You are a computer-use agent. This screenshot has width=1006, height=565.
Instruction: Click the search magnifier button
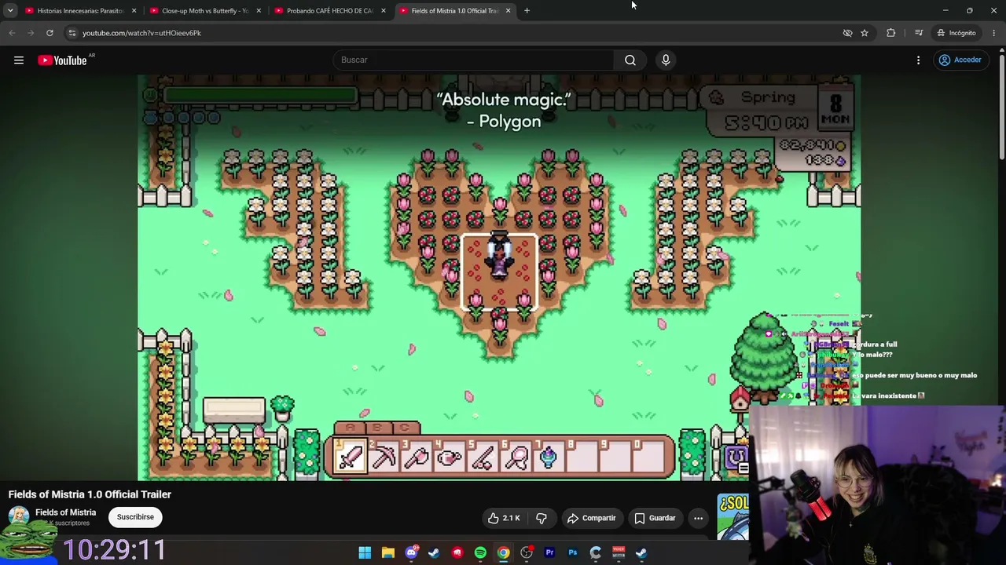pyautogui.click(x=630, y=60)
